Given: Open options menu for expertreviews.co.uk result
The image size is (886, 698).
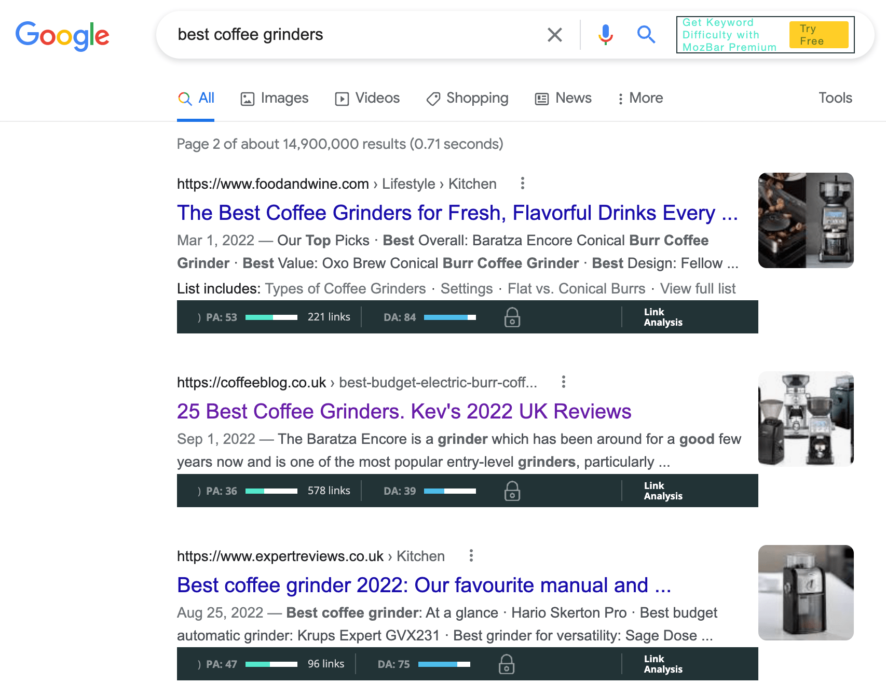Looking at the screenshot, I should [471, 556].
